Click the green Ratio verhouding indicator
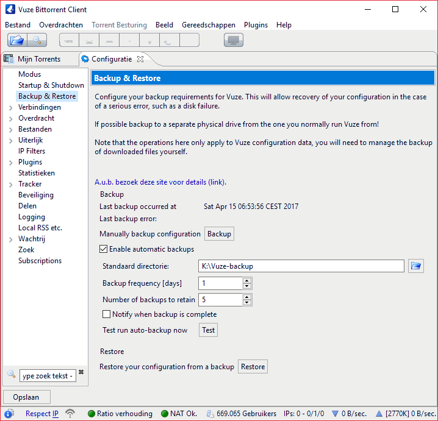 92,414
